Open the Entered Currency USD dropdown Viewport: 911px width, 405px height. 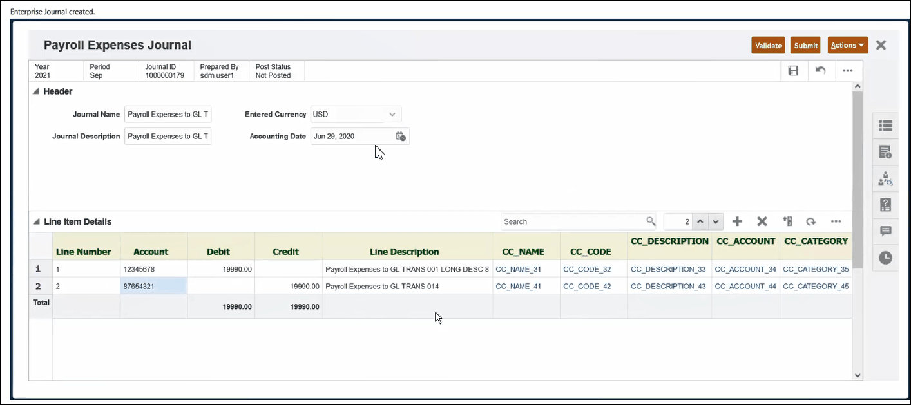(392, 115)
